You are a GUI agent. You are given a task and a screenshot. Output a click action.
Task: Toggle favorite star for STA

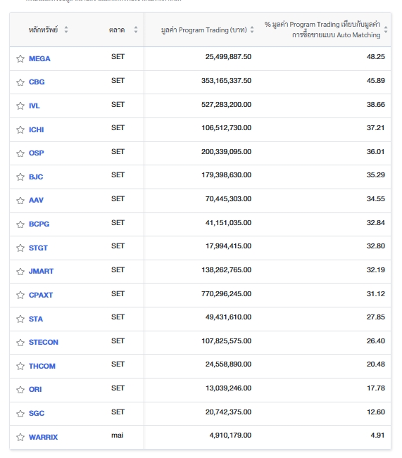coord(20,319)
